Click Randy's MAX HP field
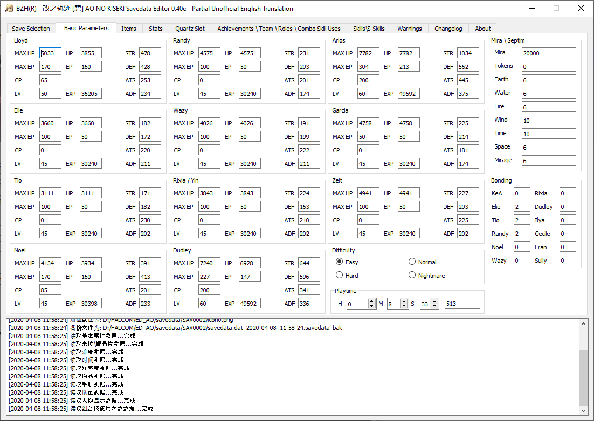 point(209,53)
